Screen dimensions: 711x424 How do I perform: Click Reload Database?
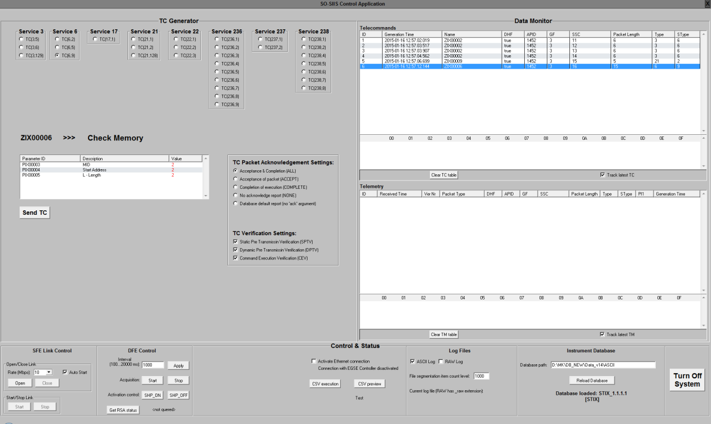click(x=591, y=380)
